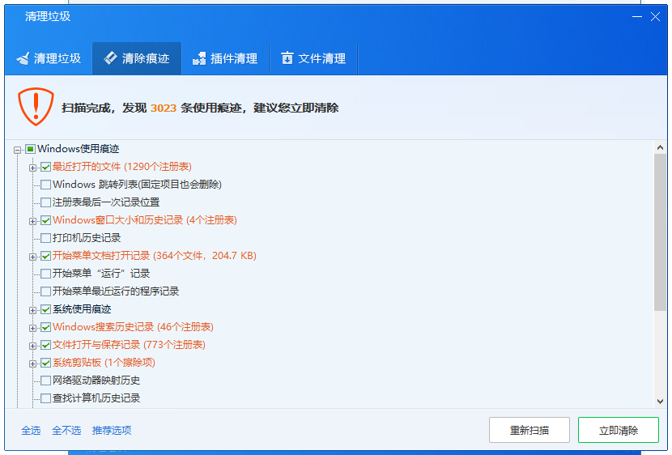This screenshot has height=455, width=672.
Task: Open the 插件清理 tab
Action: click(225, 58)
